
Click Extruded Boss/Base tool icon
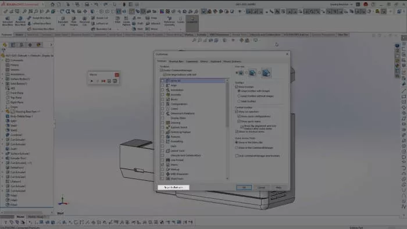click(8, 21)
